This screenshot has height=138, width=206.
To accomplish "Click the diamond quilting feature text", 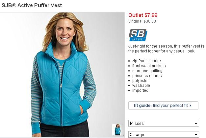I will pos(147,71).
